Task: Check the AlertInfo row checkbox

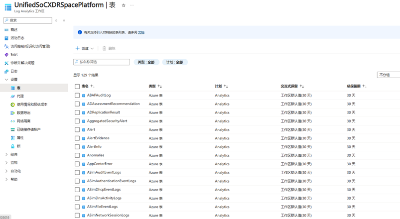Action: pos(77,147)
